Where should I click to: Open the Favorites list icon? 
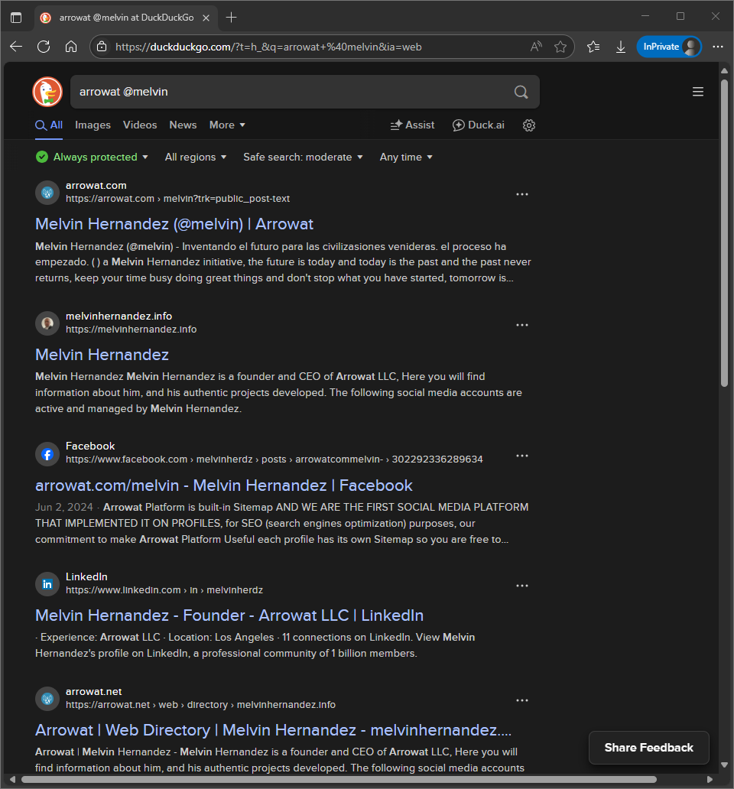[x=593, y=47]
